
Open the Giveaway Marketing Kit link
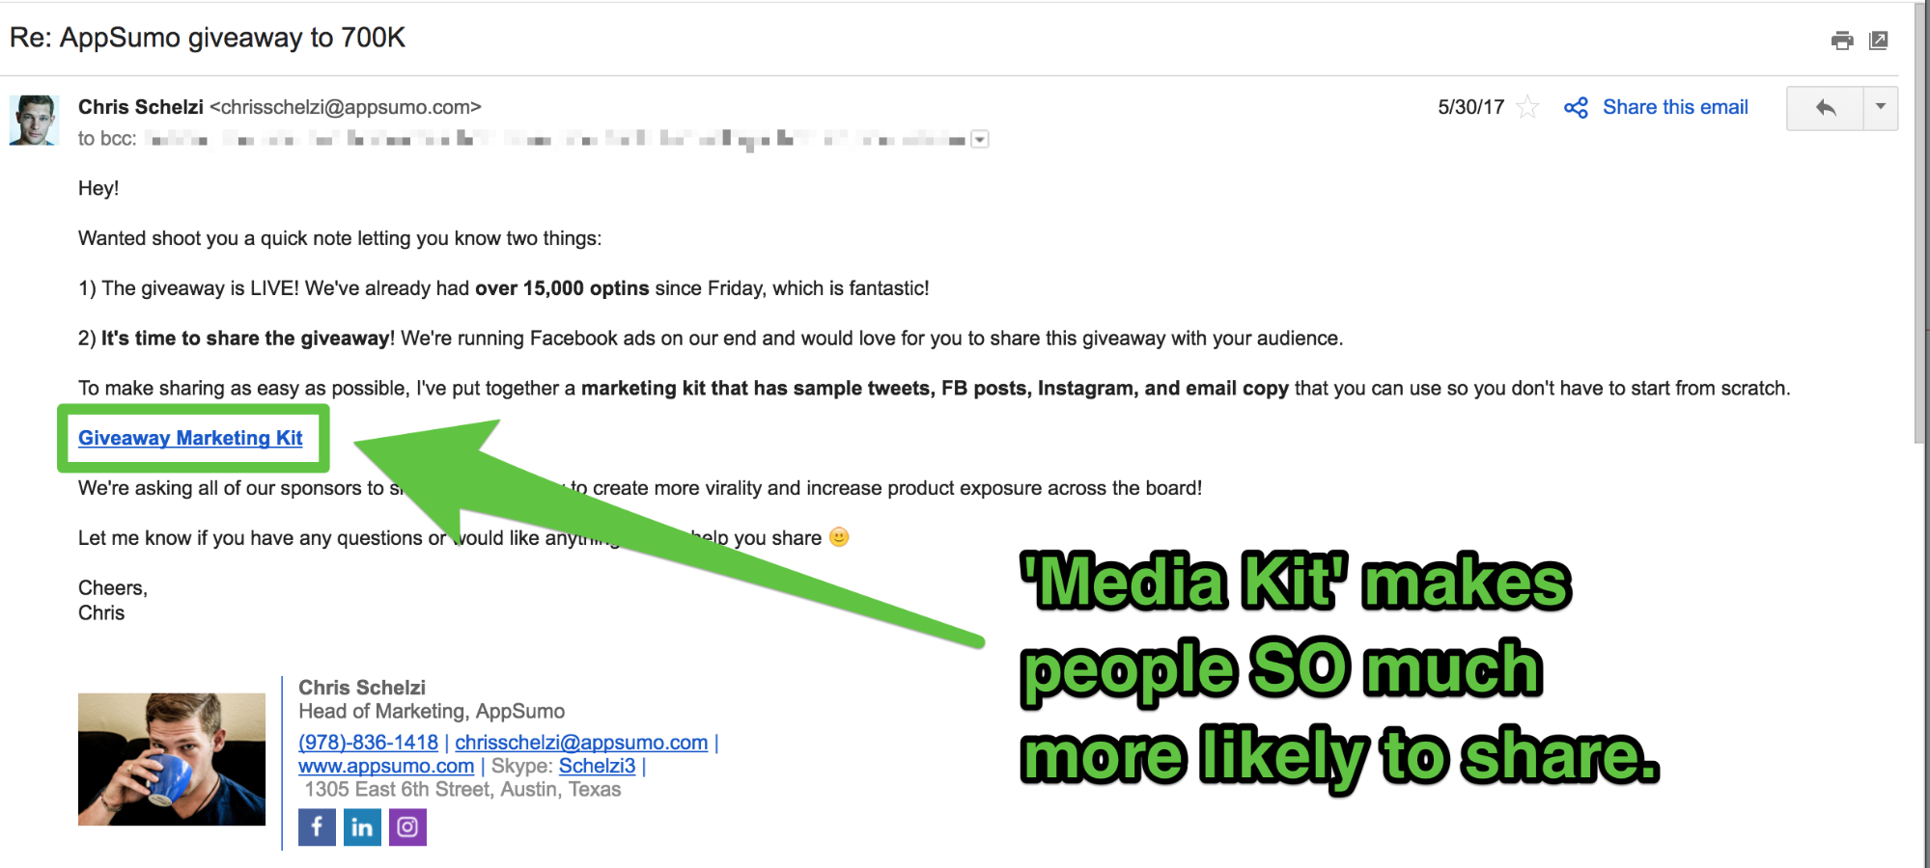pyautogui.click(x=190, y=438)
